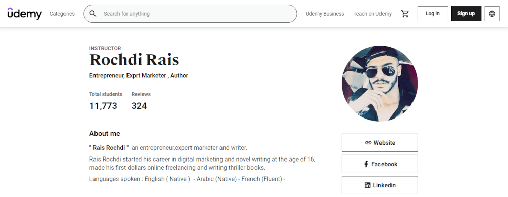Open the Categories menu
The height and width of the screenshot is (197, 508).
coord(62,14)
